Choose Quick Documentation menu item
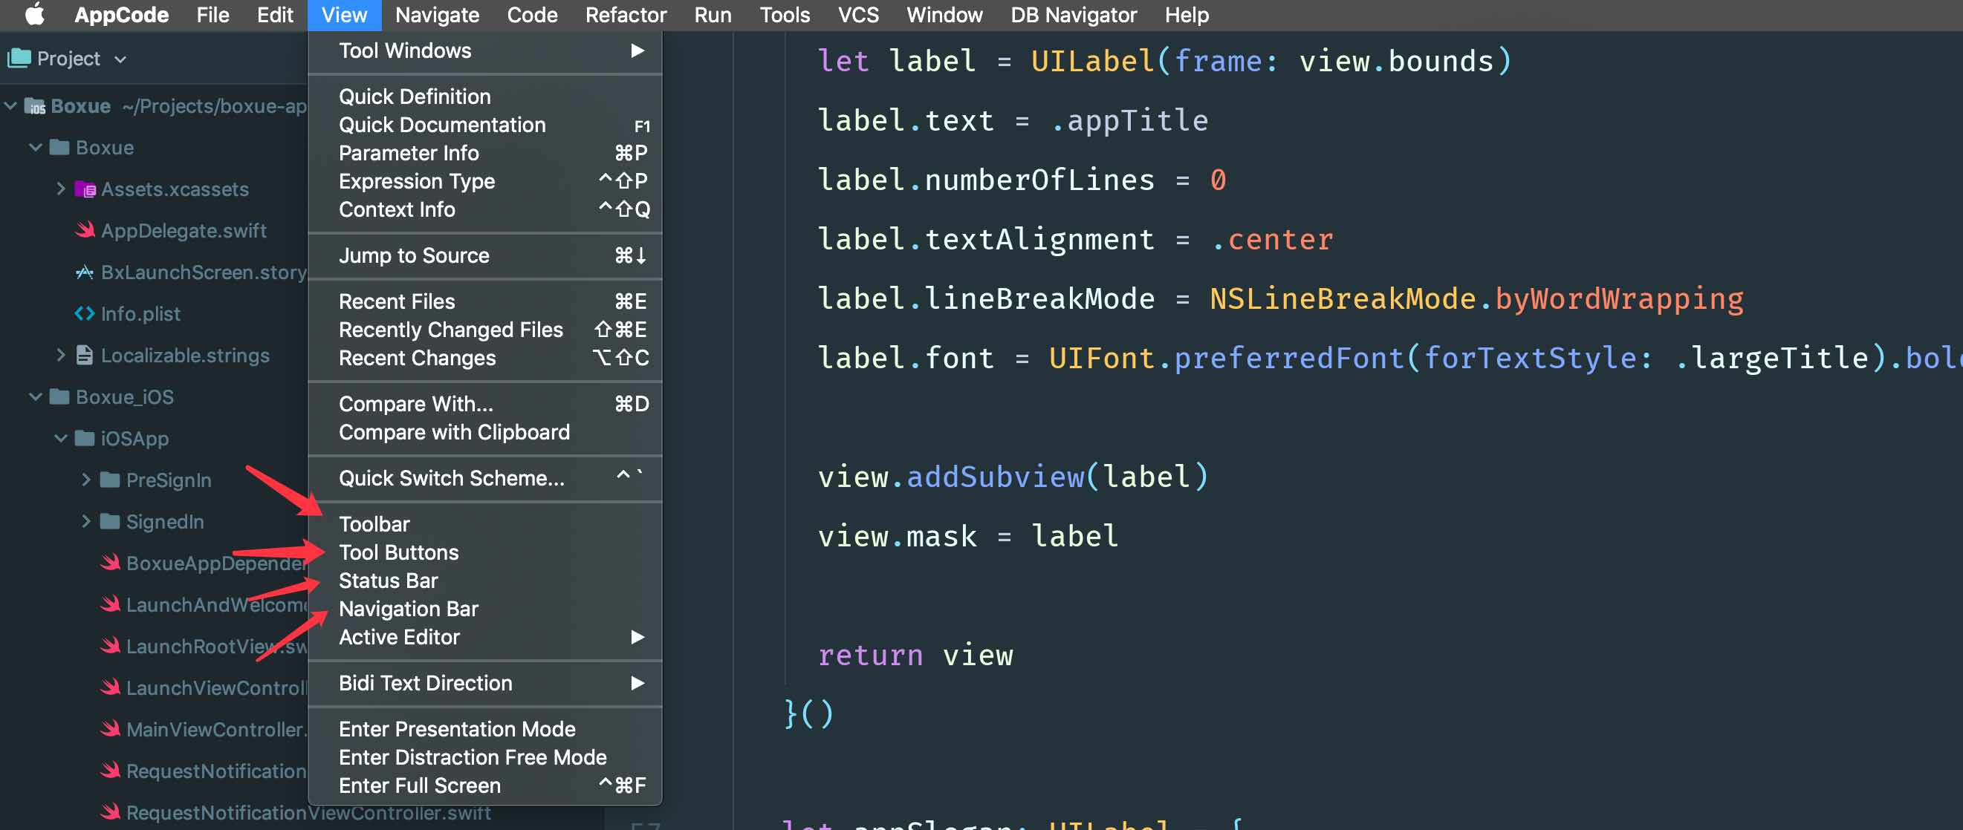 (x=484, y=125)
